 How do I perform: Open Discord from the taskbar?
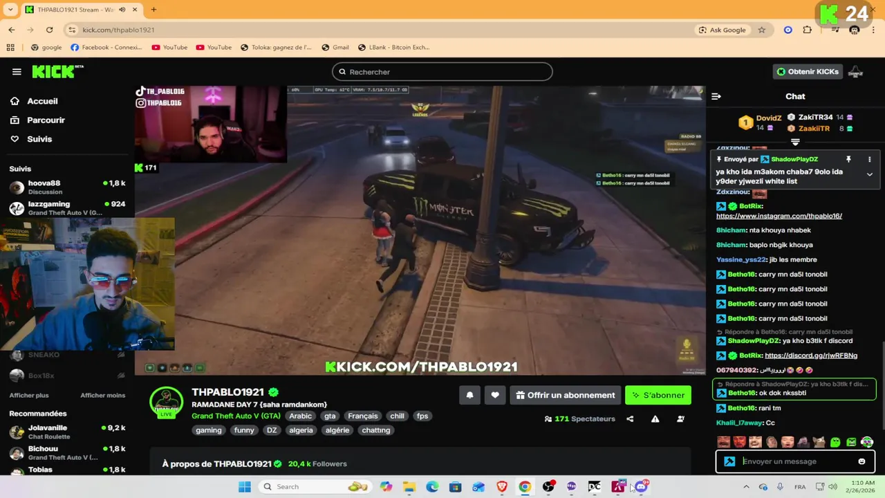tap(641, 487)
